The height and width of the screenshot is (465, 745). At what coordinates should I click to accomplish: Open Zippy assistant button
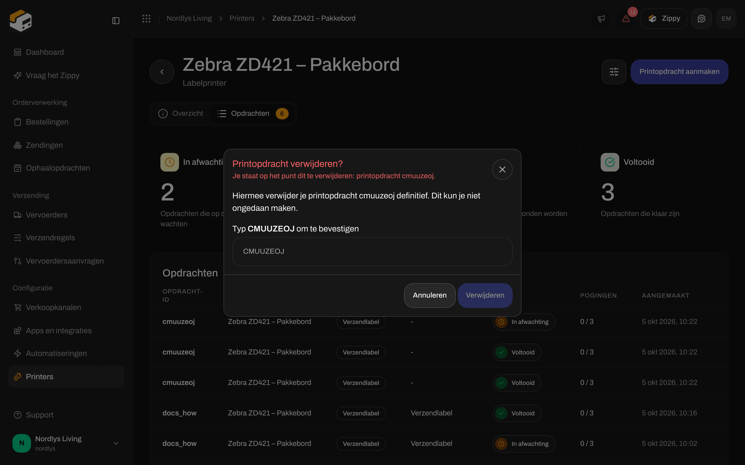click(x=664, y=18)
